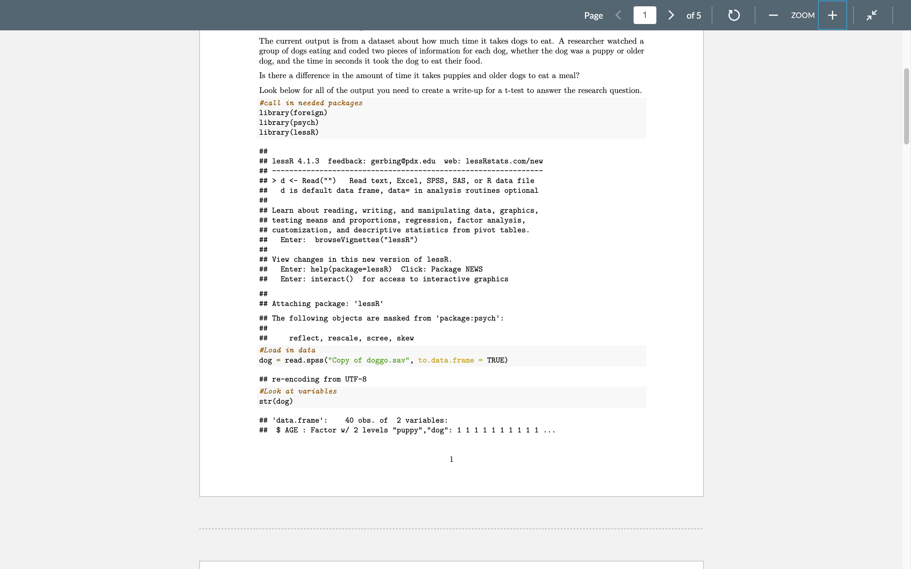
Task: Click the str(dog) code line
Action: [276, 401]
